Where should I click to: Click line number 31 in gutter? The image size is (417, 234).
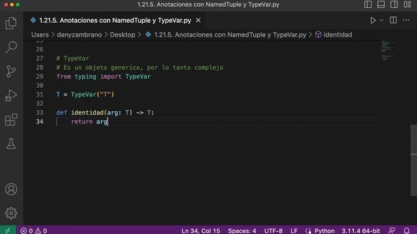click(x=40, y=94)
